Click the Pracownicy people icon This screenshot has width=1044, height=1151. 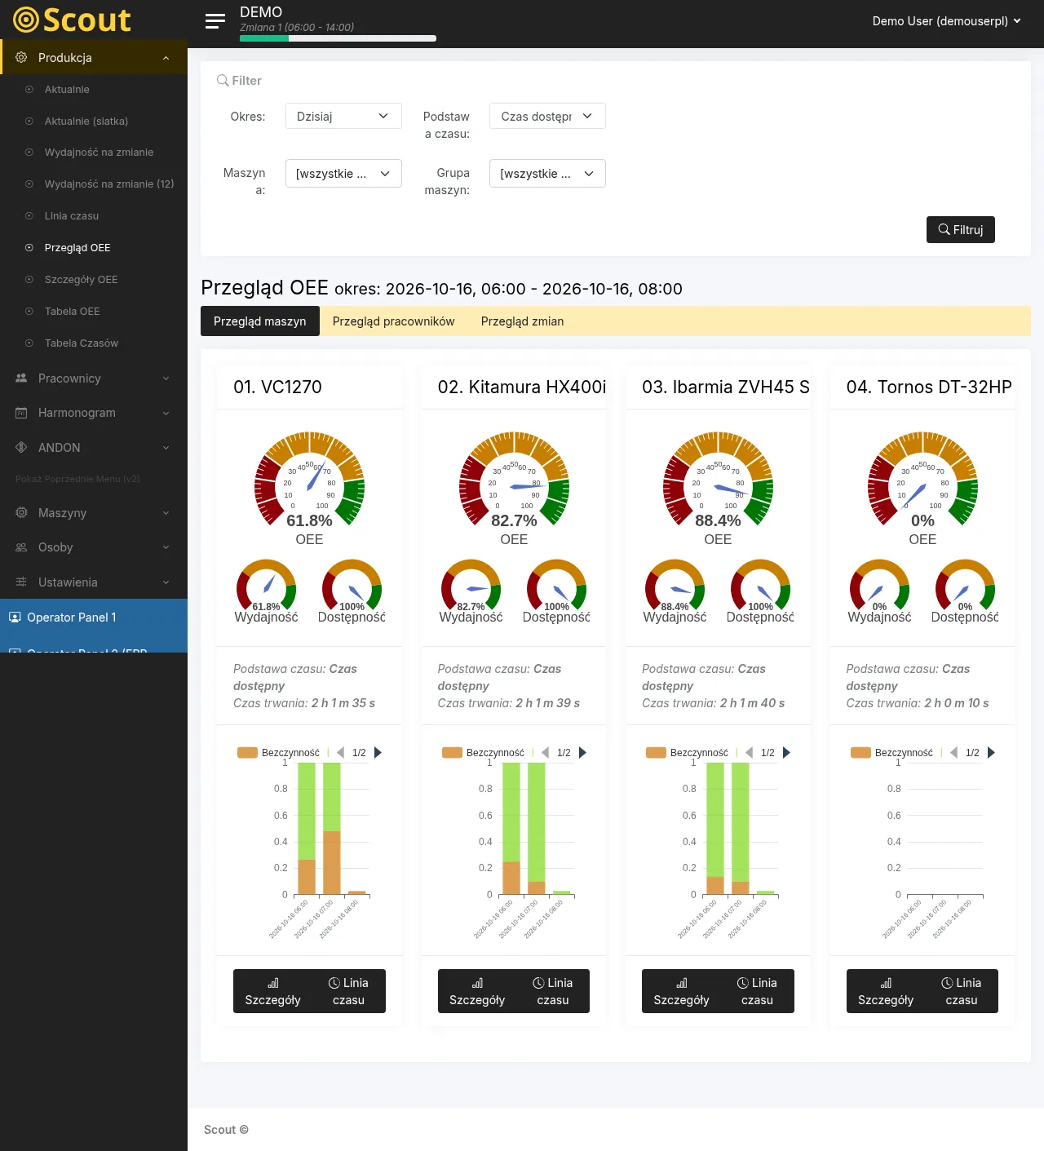point(21,379)
